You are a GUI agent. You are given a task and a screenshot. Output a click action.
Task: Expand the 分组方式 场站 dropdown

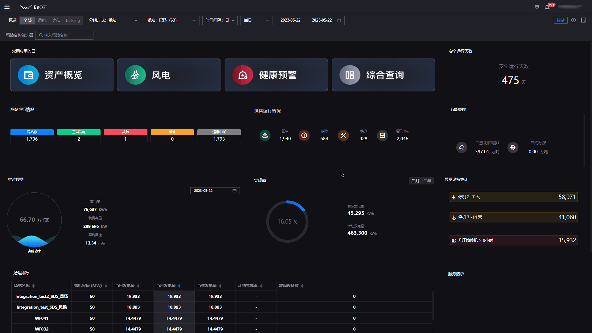113,20
